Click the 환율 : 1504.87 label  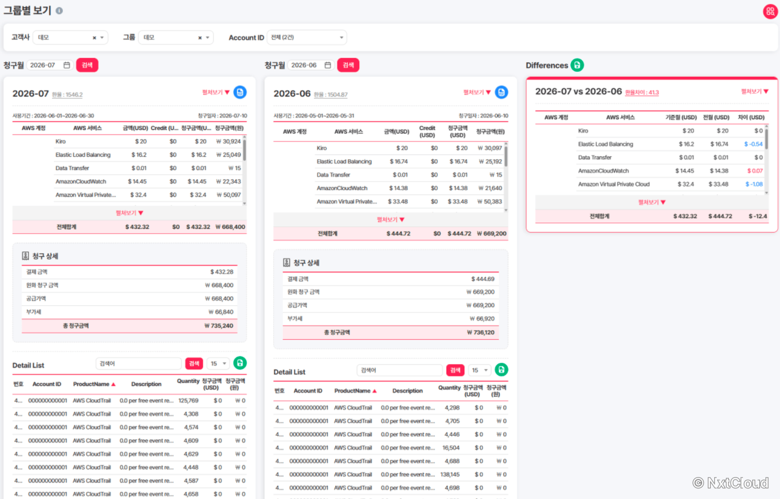click(x=331, y=95)
